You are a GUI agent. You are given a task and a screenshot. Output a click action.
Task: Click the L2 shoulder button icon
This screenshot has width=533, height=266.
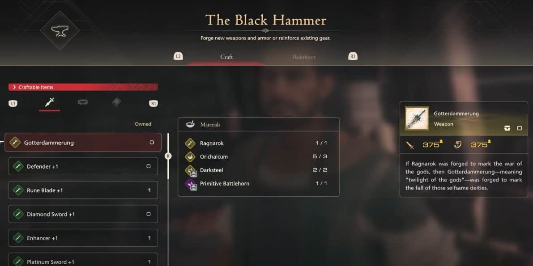click(x=178, y=57)
